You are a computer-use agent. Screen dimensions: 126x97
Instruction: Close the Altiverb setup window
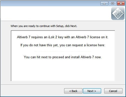(x=121, y=3)
